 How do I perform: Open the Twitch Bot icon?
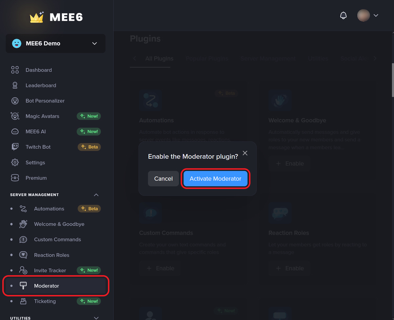point(15,147)
